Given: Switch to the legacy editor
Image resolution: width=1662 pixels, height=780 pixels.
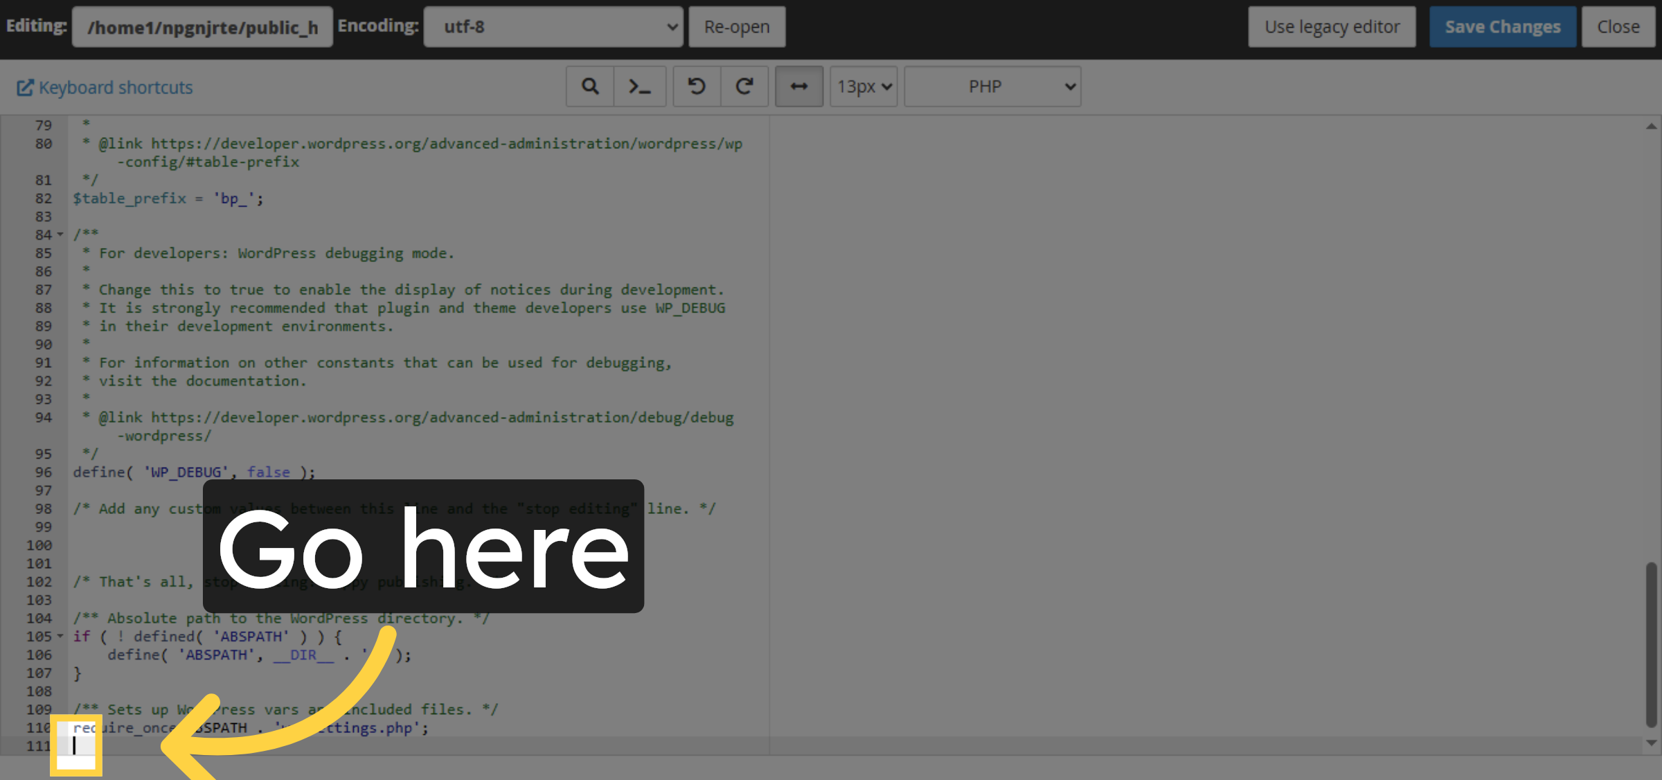Looking at the screenshot, I should pyautogui.click(x=1332, y=26).
